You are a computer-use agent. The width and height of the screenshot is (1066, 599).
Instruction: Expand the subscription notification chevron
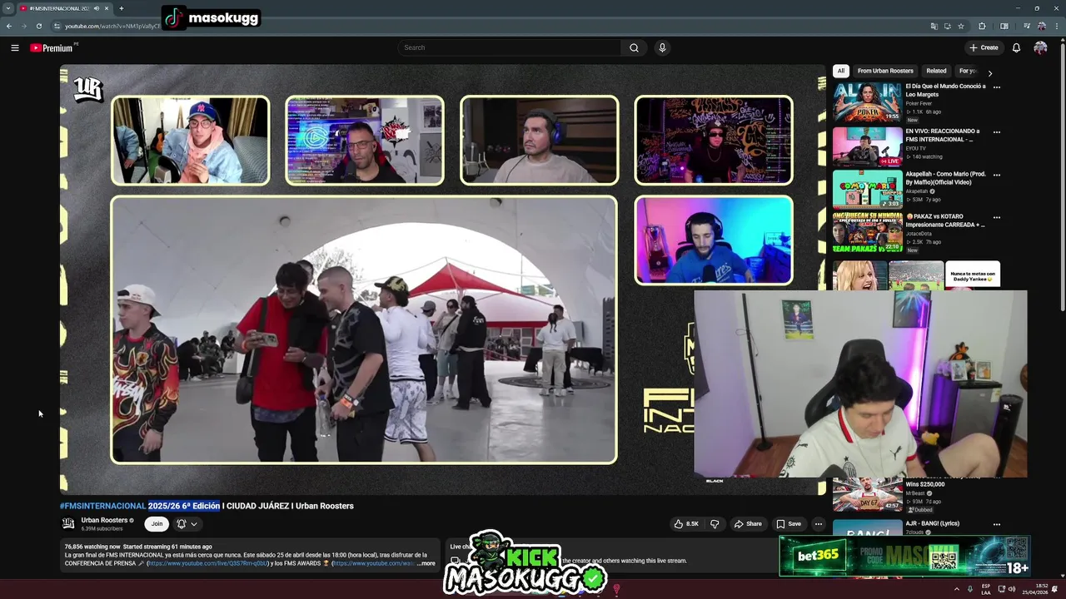[x=194, y=524]
